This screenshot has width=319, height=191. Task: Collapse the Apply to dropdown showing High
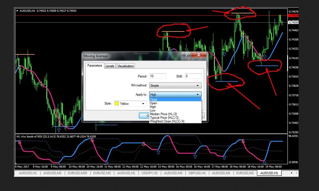[175, 94]
